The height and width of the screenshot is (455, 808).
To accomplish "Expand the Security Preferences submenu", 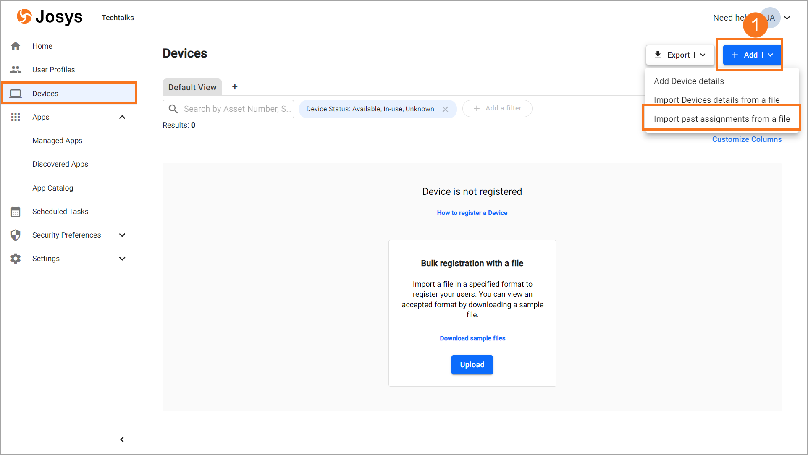I will click(122, 235).
